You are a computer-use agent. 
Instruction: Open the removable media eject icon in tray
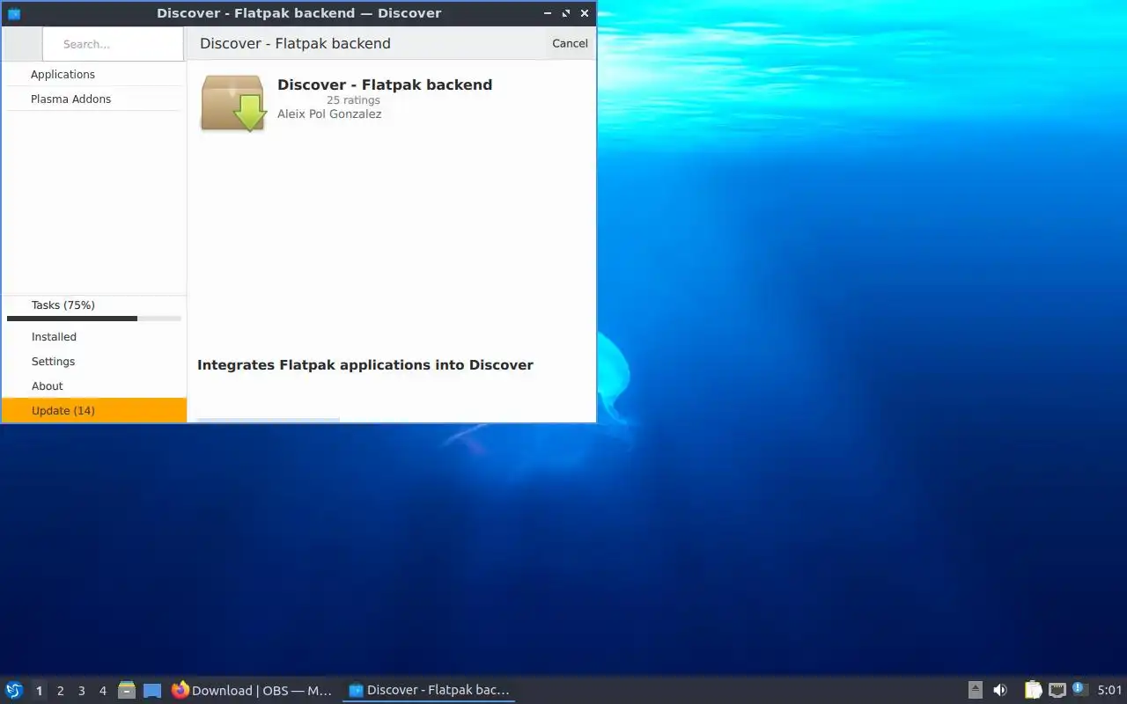pos(976,691)
